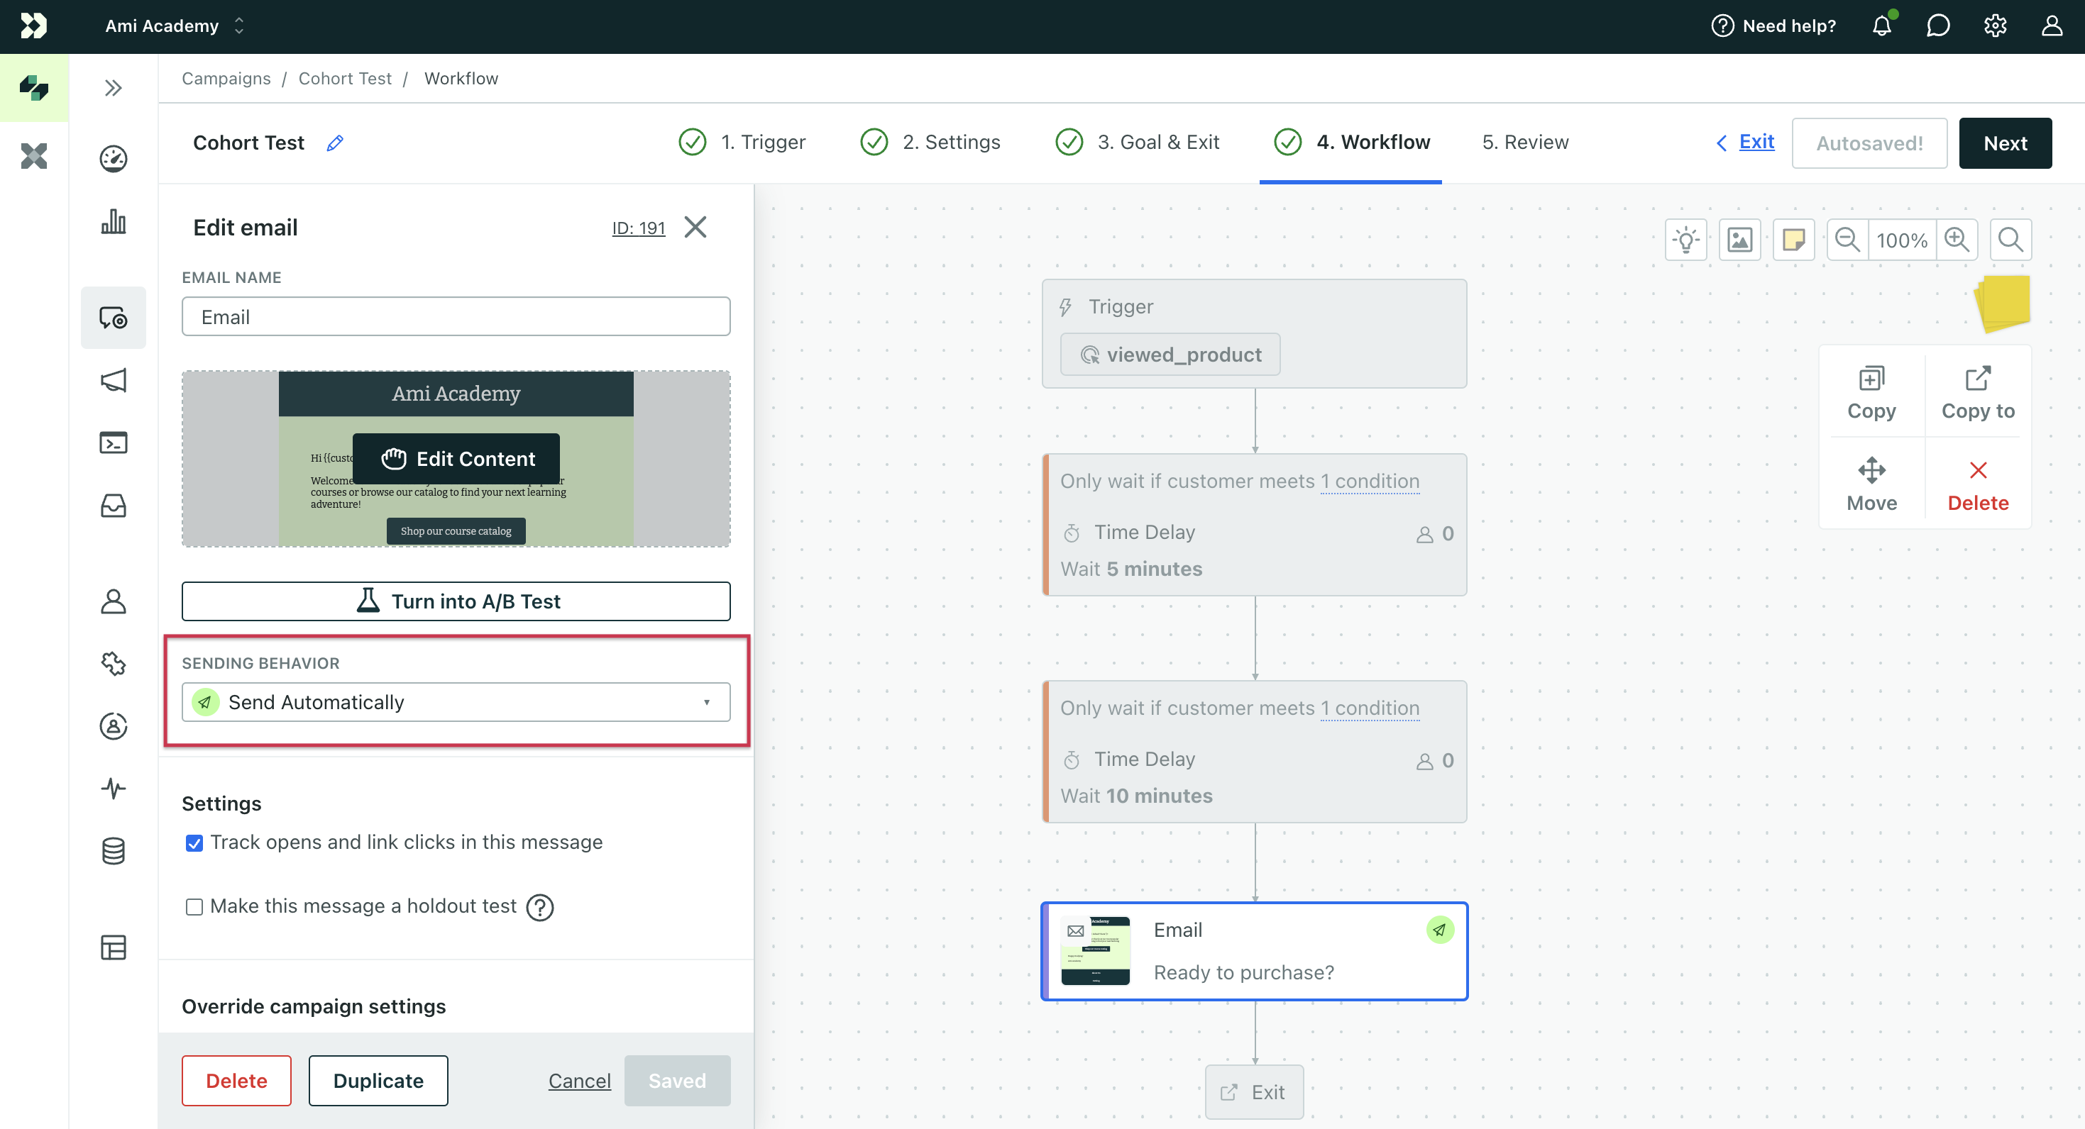
Task: Click the Email Name input field
Action: tap(455, 316)
